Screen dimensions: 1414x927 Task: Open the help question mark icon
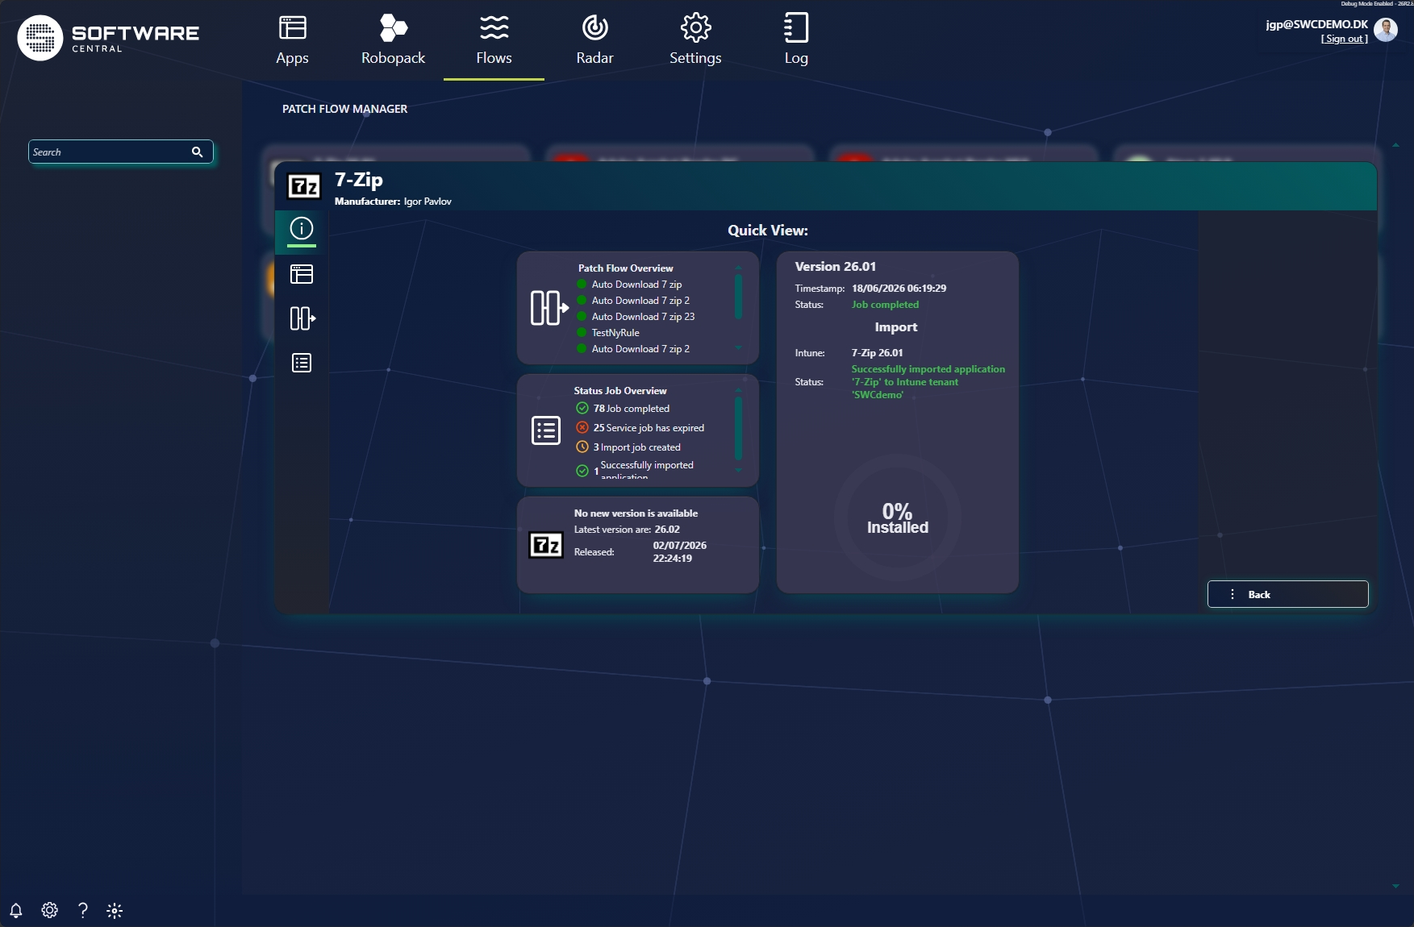point(82,910)
